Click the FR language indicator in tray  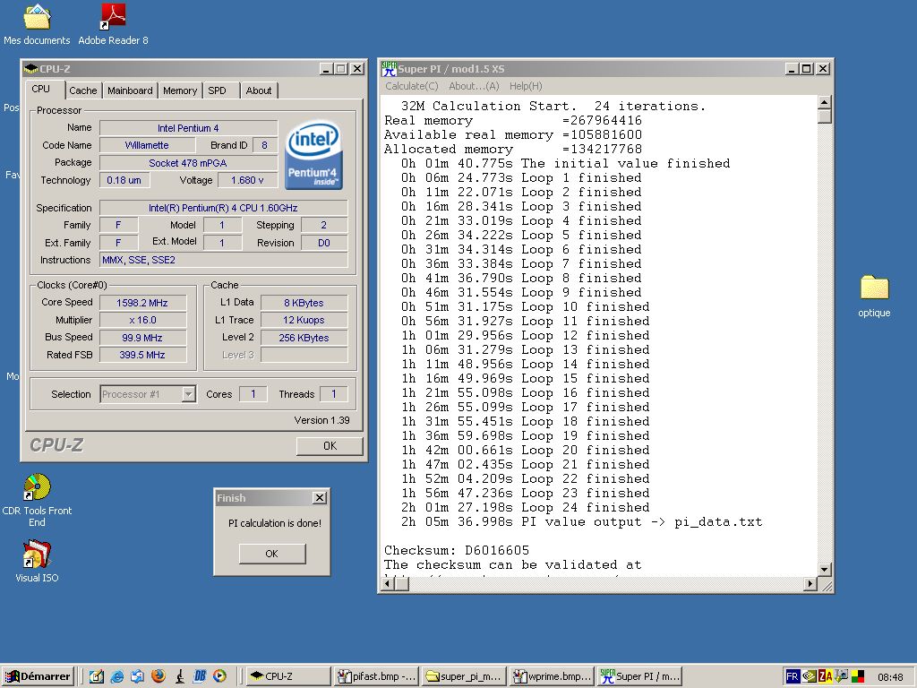pos(793,677)
